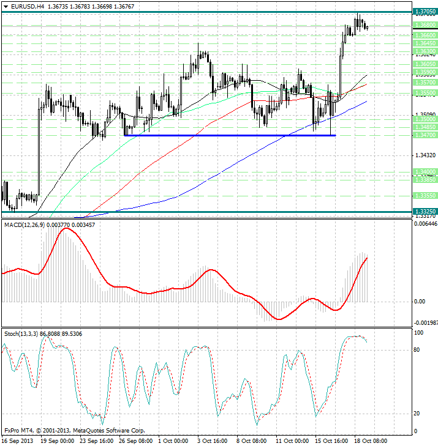Open the chart menu triangle beside EURUSD,H4

6,7
